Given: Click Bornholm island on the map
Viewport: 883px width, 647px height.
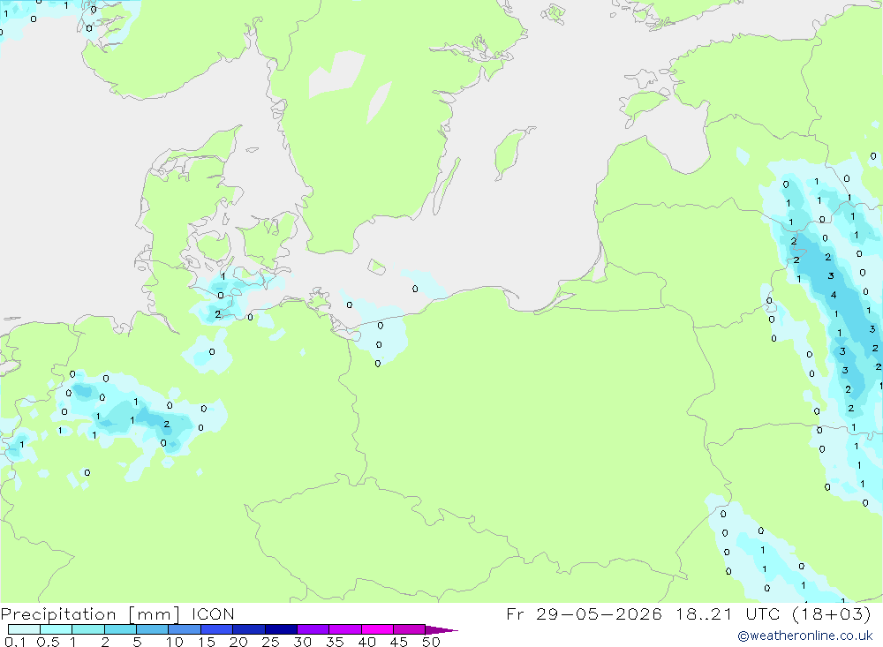Looking at the screenshot, I should point(377,267).
